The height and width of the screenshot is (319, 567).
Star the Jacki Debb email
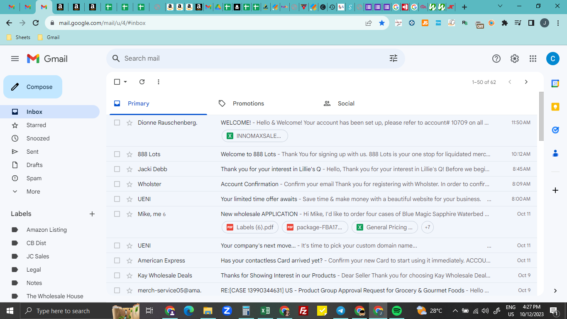point(130,169)
